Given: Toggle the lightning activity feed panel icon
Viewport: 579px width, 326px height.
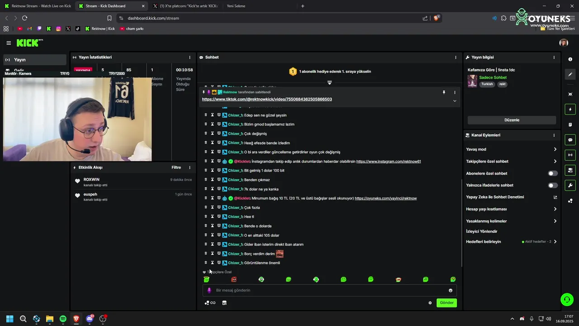Looking at the screenshot, I should tap(570, 109).
